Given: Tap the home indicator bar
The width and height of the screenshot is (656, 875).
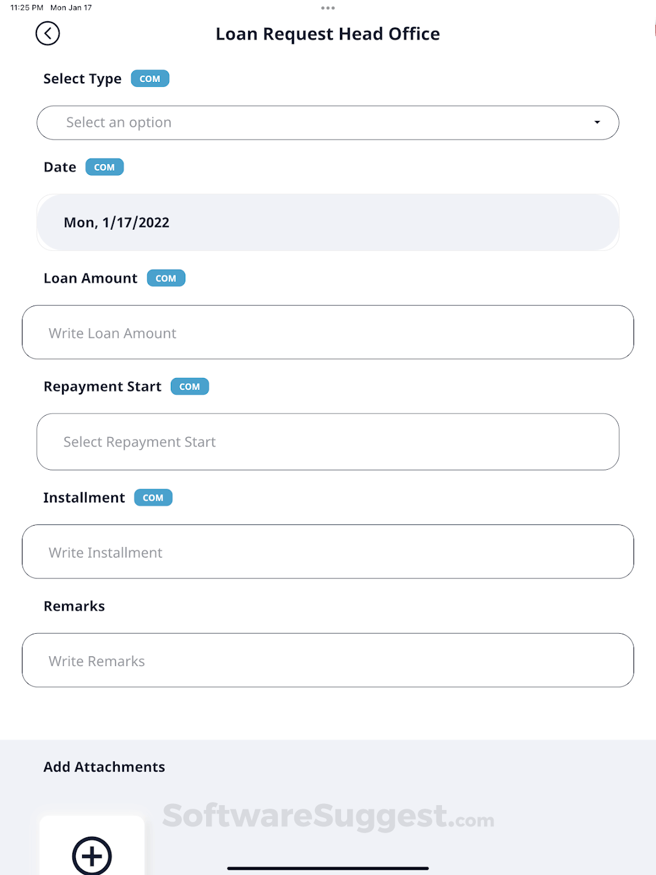Looking at the screenshot, I should click(x=328, y=868).
